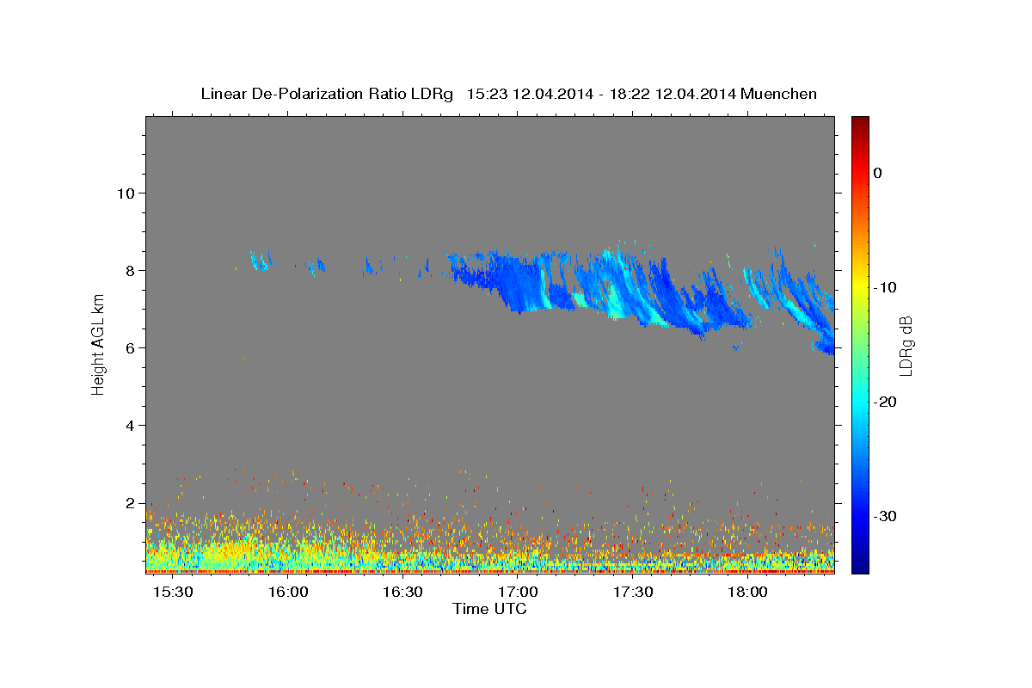
Task: Click the cyan region of the colorbar
Action: coord(860,402)
